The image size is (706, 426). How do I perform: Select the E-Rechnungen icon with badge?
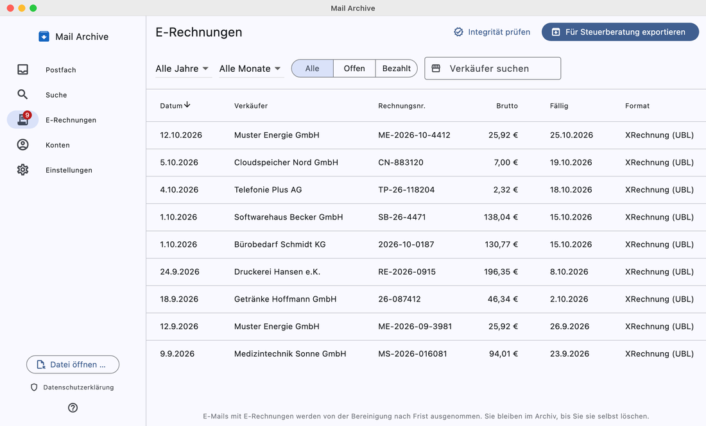click(23, 120)
